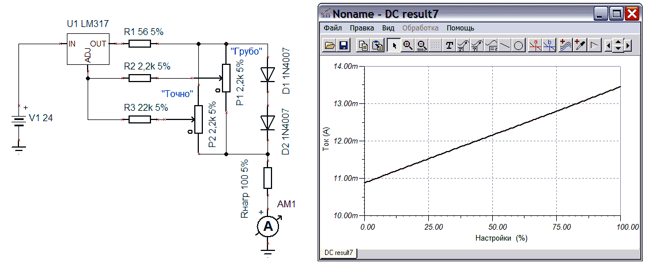Toggle the grid display button
Image resolution: width=645 pixels, height=263 pixels.
(435, 46)
